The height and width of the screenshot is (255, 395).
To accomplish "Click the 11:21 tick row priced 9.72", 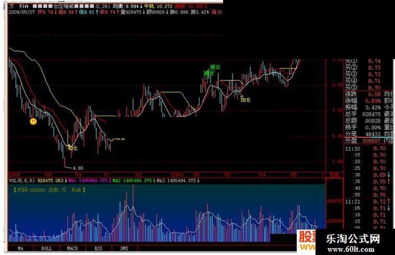I will [368, 201].
